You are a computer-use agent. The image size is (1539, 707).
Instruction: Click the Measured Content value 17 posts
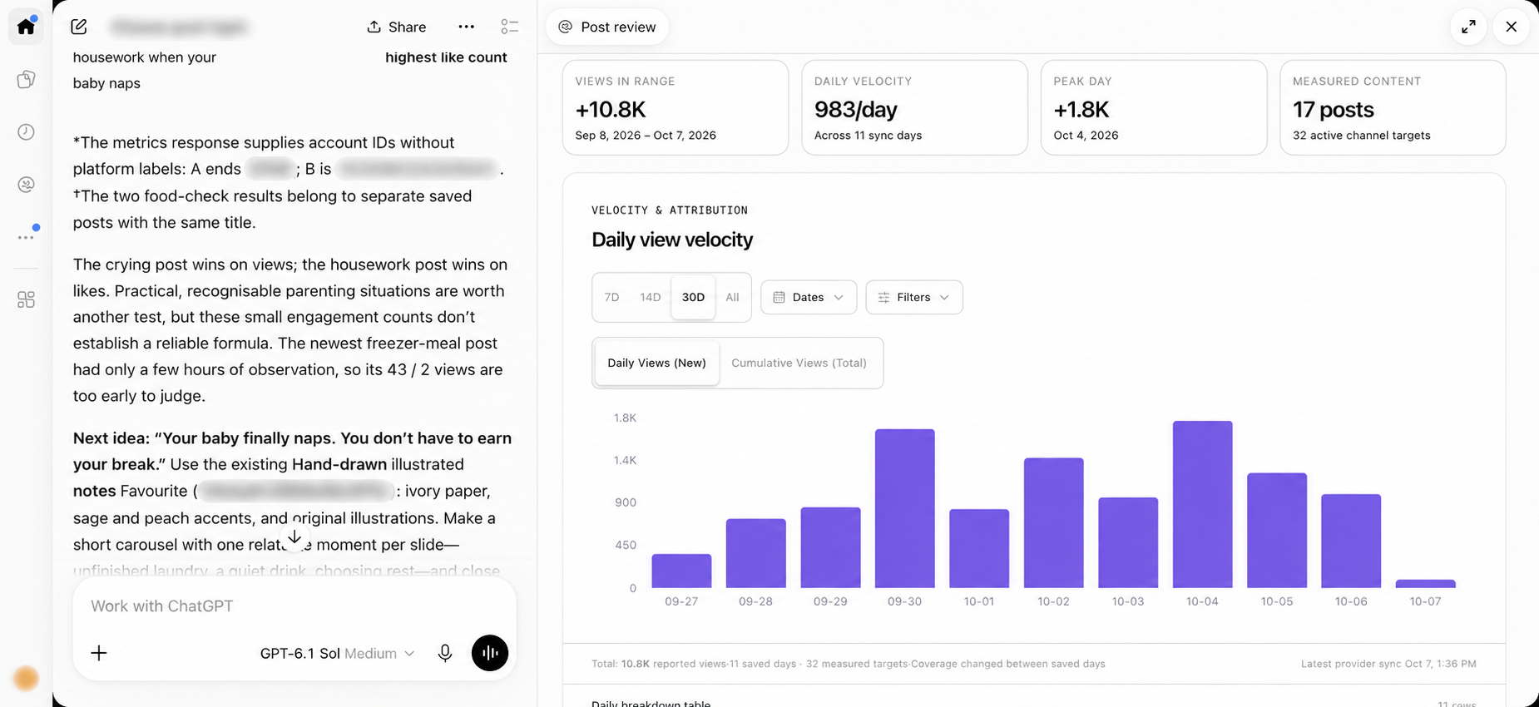click(1334, 110)
